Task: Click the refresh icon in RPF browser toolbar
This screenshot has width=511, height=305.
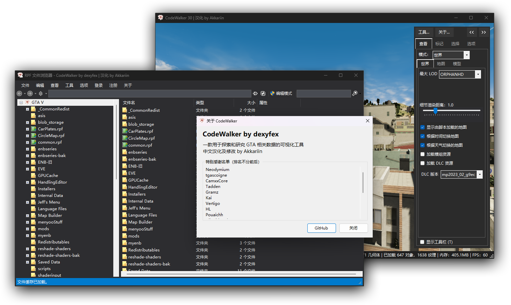Action: (263, 93)
